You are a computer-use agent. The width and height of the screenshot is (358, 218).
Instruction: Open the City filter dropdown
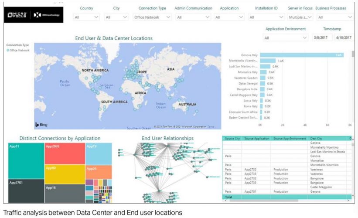116,17
